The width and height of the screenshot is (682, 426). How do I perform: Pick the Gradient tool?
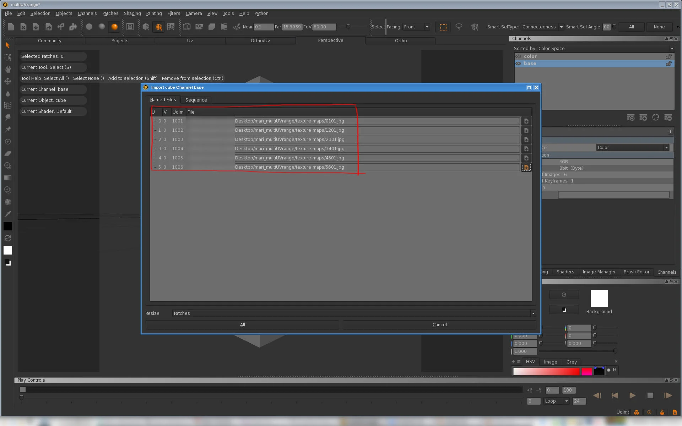point(7,178)
